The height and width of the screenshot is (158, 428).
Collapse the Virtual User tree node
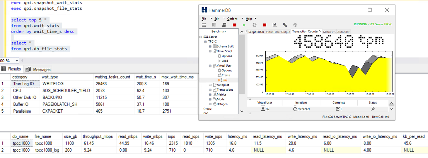[x=210, y=65]
